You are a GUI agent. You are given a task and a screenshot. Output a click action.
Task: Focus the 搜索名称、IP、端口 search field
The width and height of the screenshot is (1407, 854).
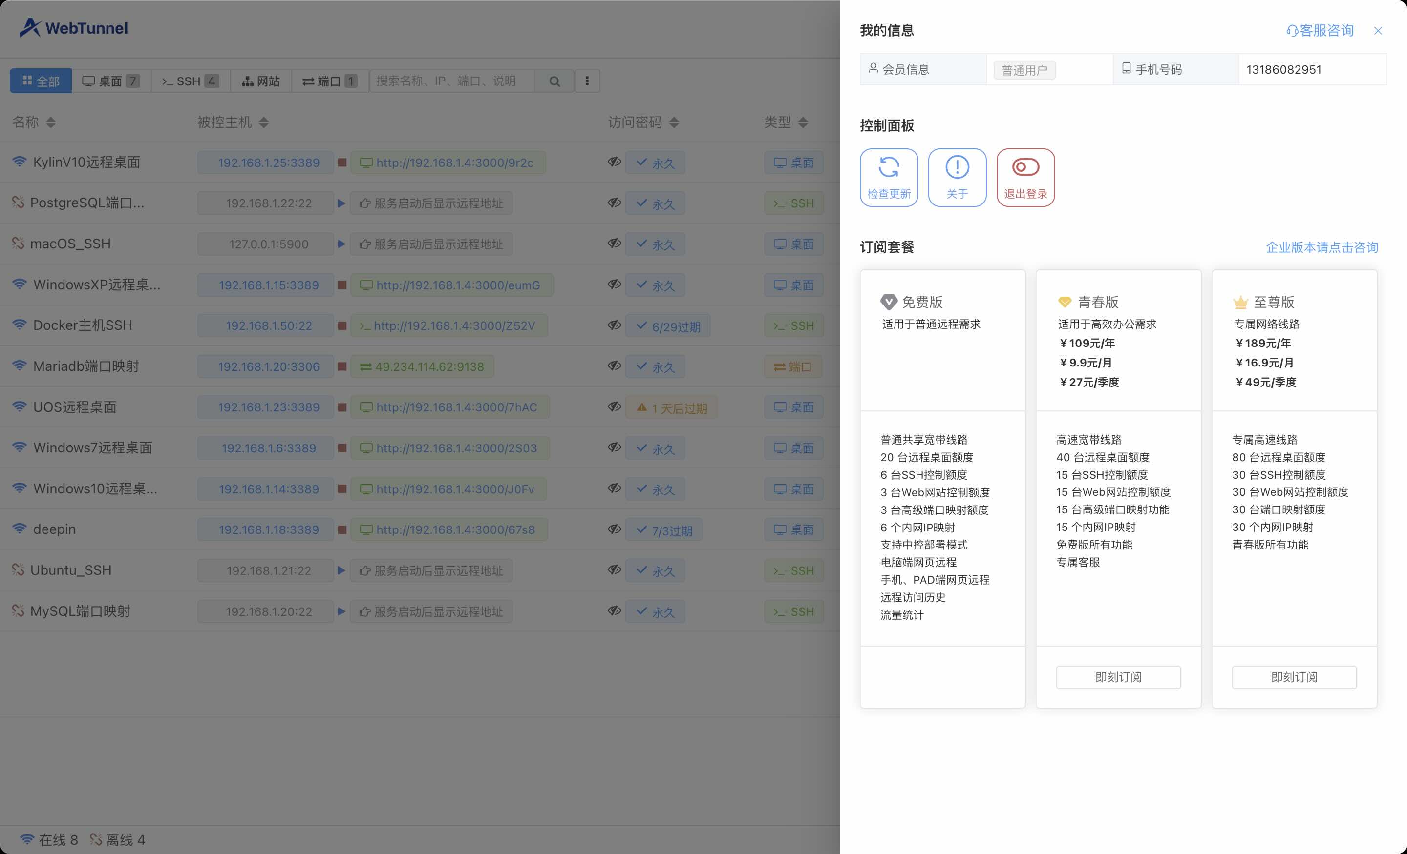click(x=451, y=81)
